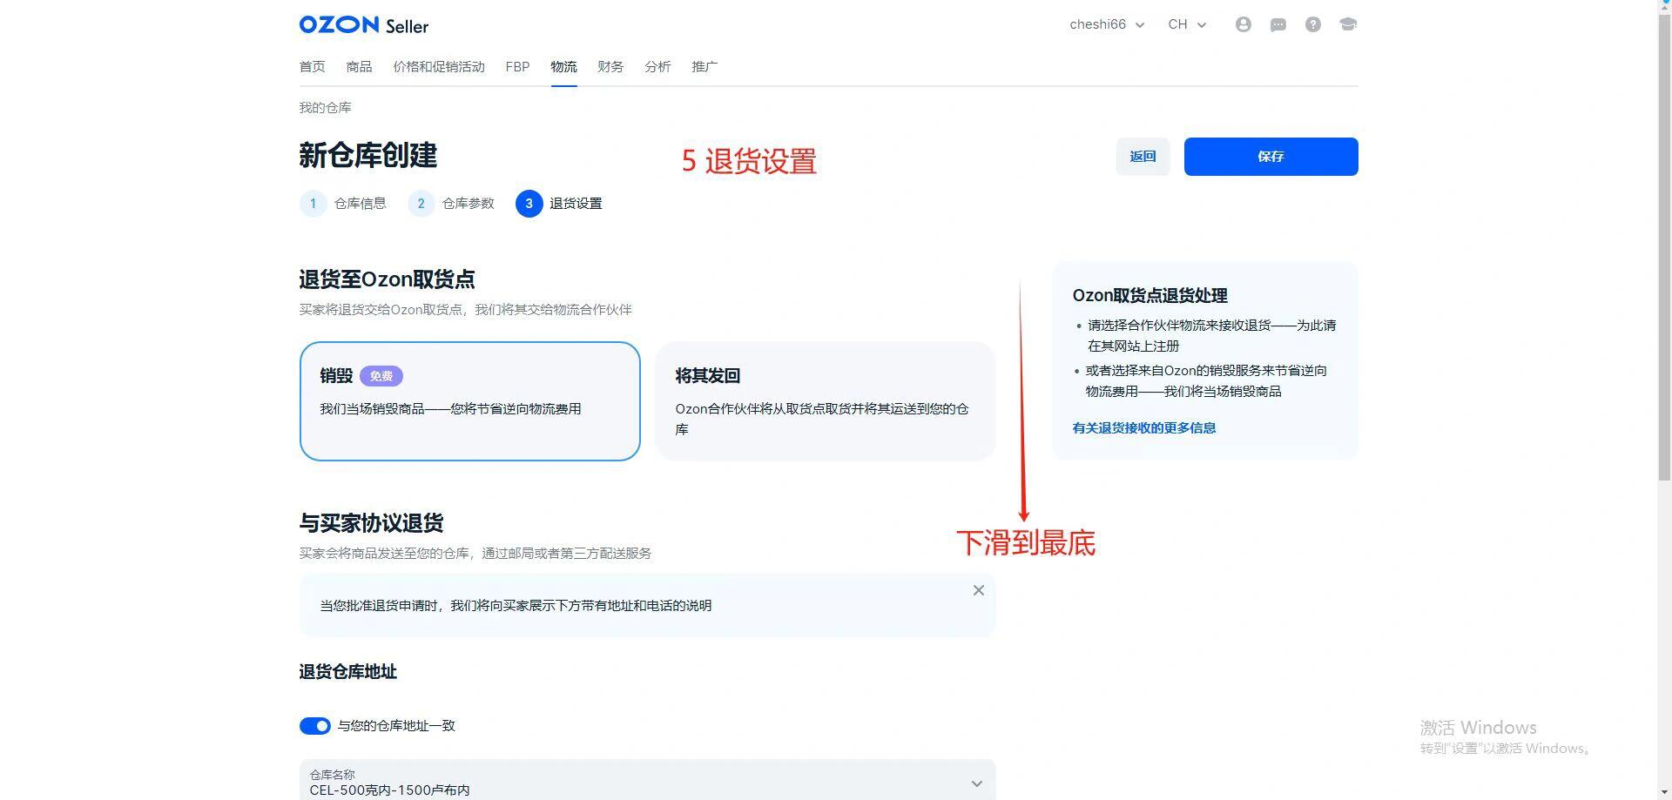Open the 物流 menu tab

[x=563, y=67]
